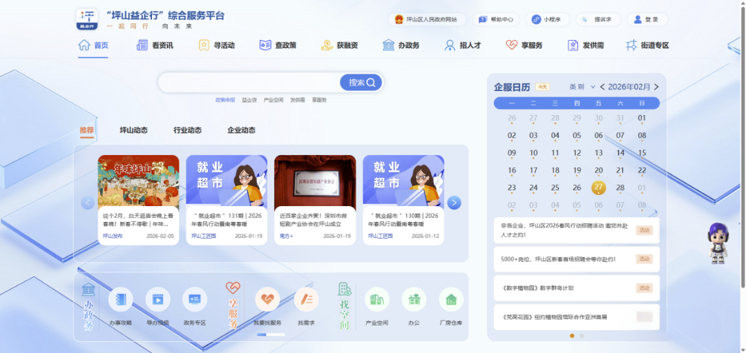
Task: Click the 导办视频 video icon
Action: pyautogui.click(x=157, y=300)
